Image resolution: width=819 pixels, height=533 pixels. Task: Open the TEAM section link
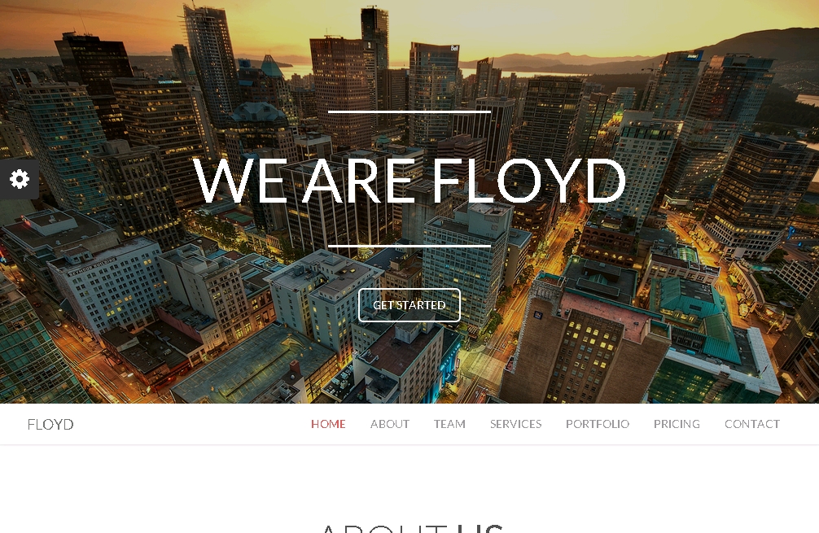[x=449, y=424]
